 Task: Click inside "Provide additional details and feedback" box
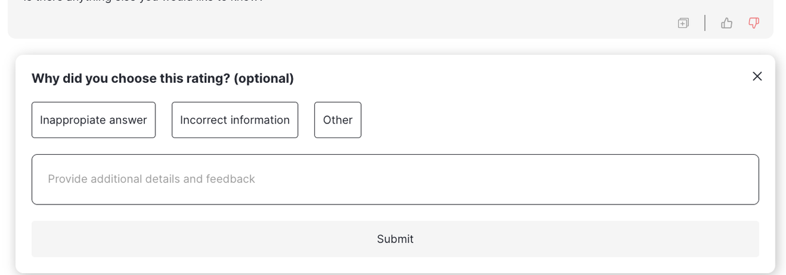[x=395, y=179]
